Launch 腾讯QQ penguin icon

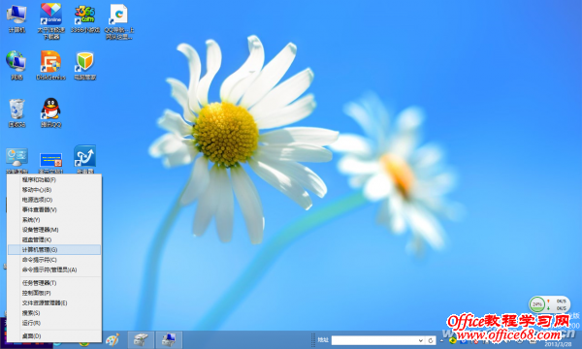50,112
